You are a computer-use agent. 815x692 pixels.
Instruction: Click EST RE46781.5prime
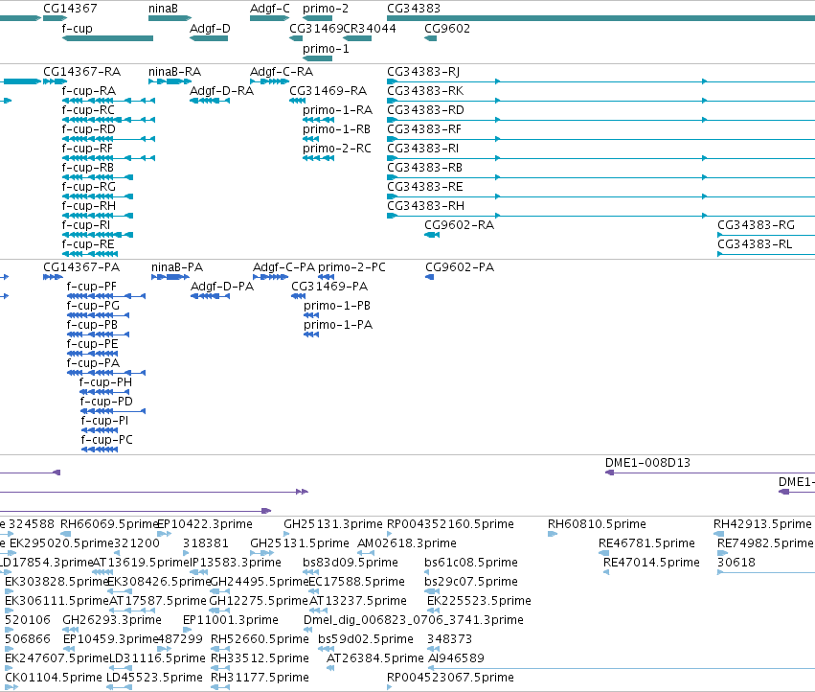[646, 543]
